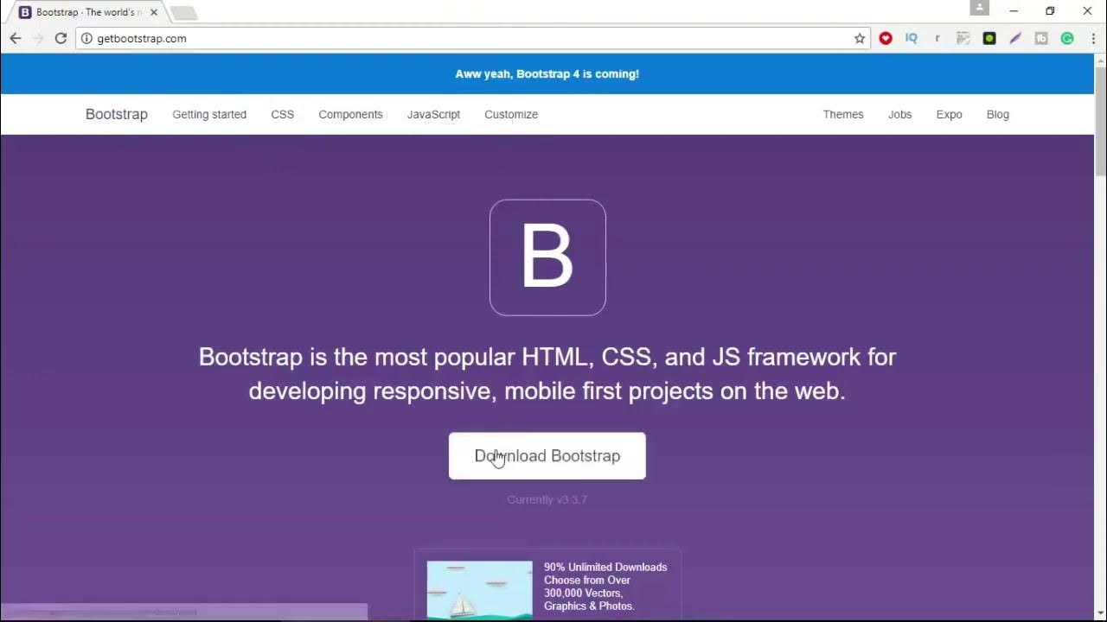Open the Components navigation item

coord(350,114)
